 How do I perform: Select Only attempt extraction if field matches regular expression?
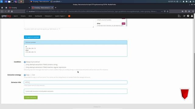[x=25, y=67]
